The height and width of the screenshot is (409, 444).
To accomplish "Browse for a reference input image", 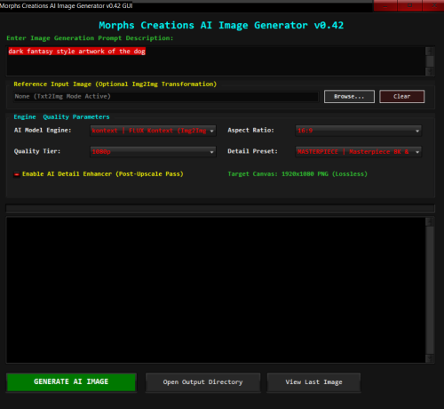I will click(x=349, y=97).
